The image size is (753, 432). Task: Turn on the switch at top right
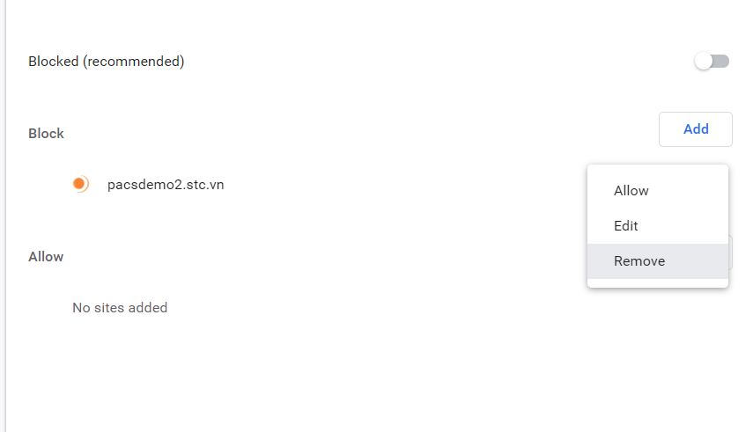[x=712, y=62]
